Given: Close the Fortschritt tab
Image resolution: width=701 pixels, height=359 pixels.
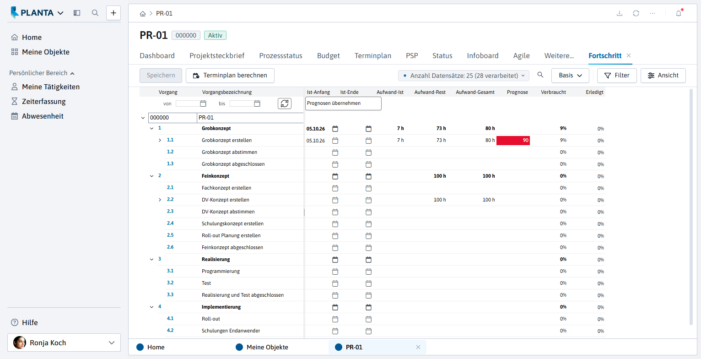Looking at the screenshot, I should pos(629,55).
